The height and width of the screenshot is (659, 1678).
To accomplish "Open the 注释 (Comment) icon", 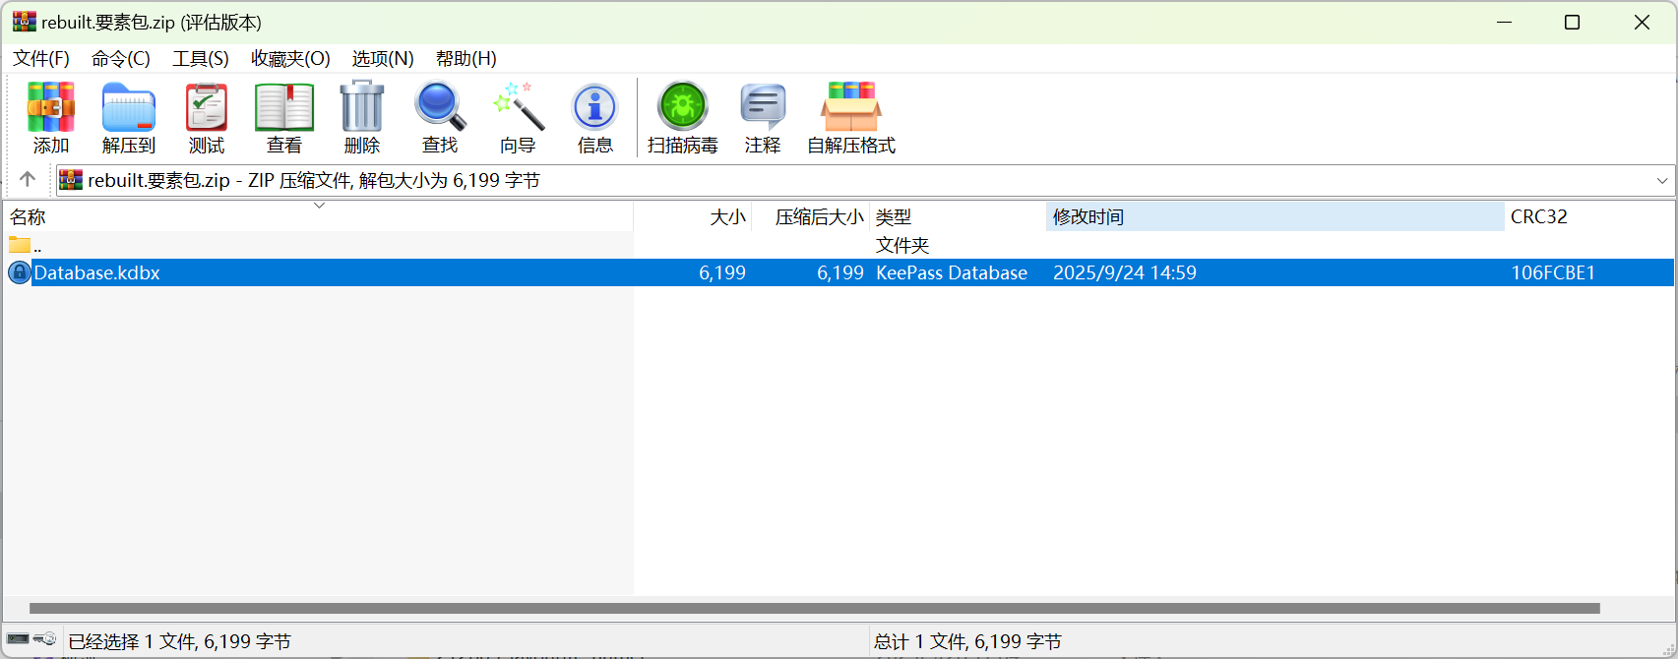I will click(x=763, y=108).
